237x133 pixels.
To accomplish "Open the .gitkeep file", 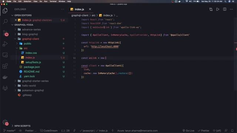I will point(27,95).
